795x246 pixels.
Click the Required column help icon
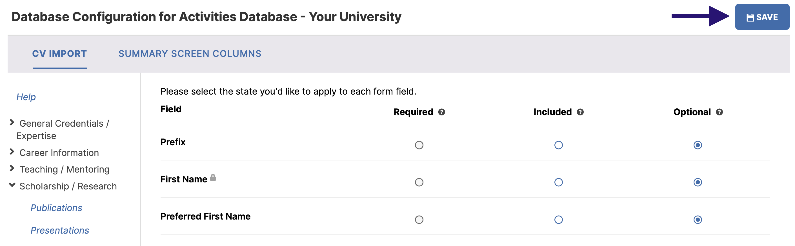pos(441,112)
